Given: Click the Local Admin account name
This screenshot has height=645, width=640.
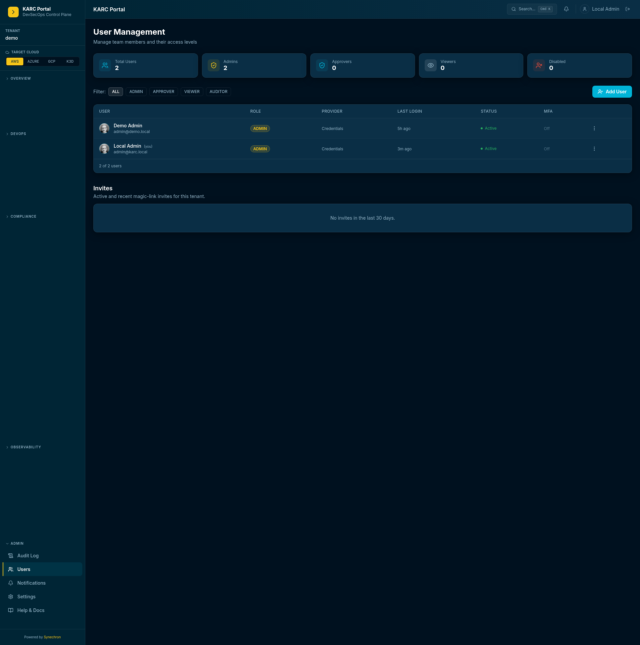Looking at the screenshot, I should 606,9.
